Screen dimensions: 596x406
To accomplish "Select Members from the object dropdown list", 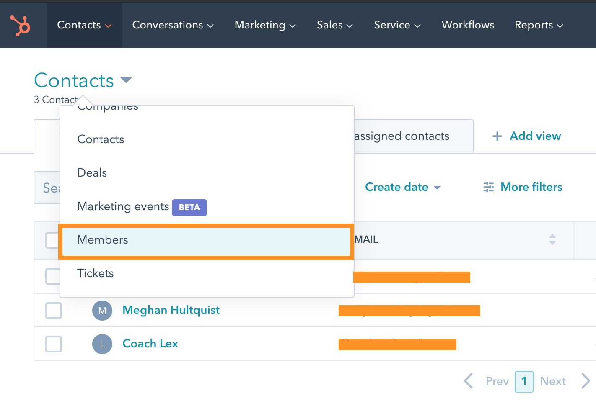I will point(103,240).
